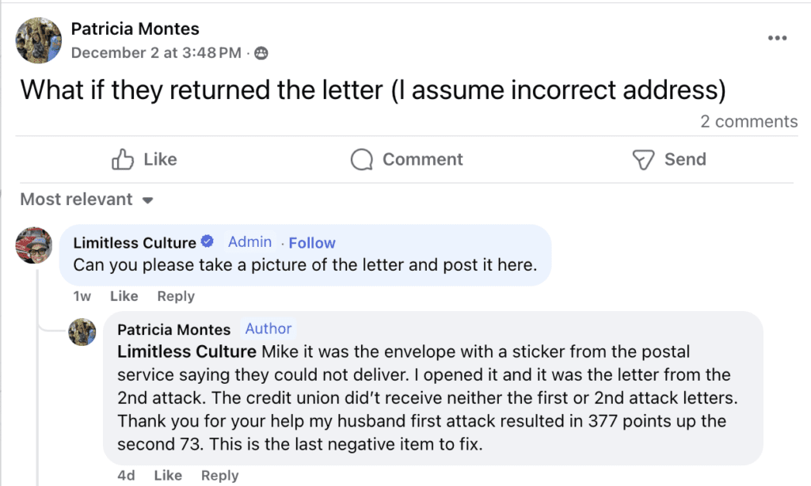Open Patricia Montes profile name in post header

point(135,29)
